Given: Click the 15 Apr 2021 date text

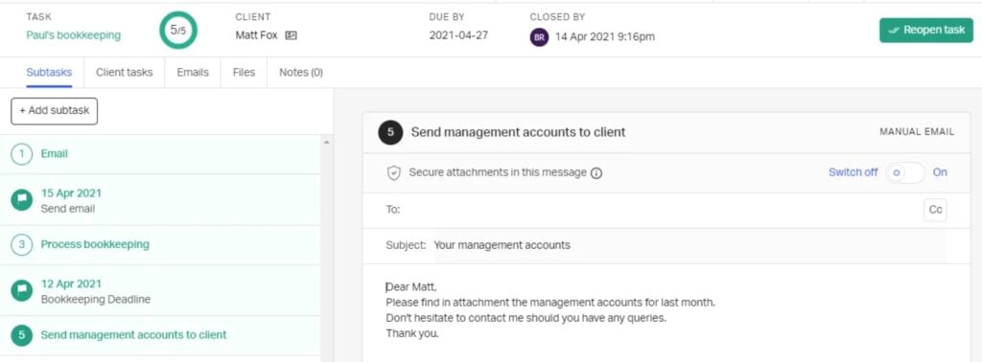Looking at the screenshot, I should point(71,193).
